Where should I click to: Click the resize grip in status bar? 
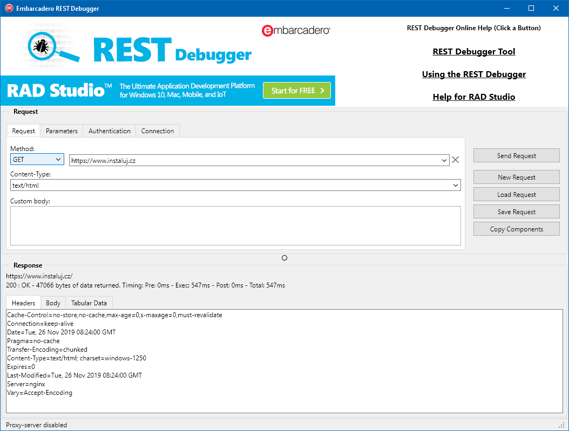pos(561,425)
